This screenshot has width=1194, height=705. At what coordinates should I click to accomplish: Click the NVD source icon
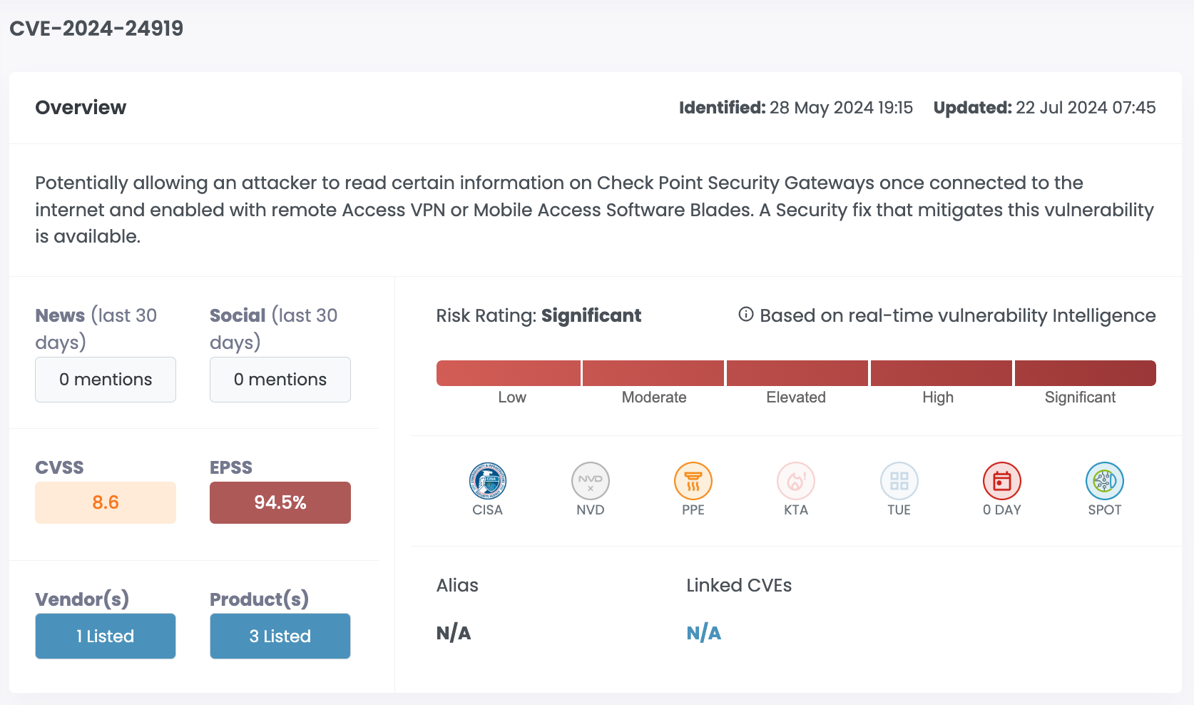coord(591,481)
